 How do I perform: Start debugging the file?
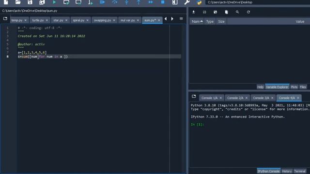[102, 2]
